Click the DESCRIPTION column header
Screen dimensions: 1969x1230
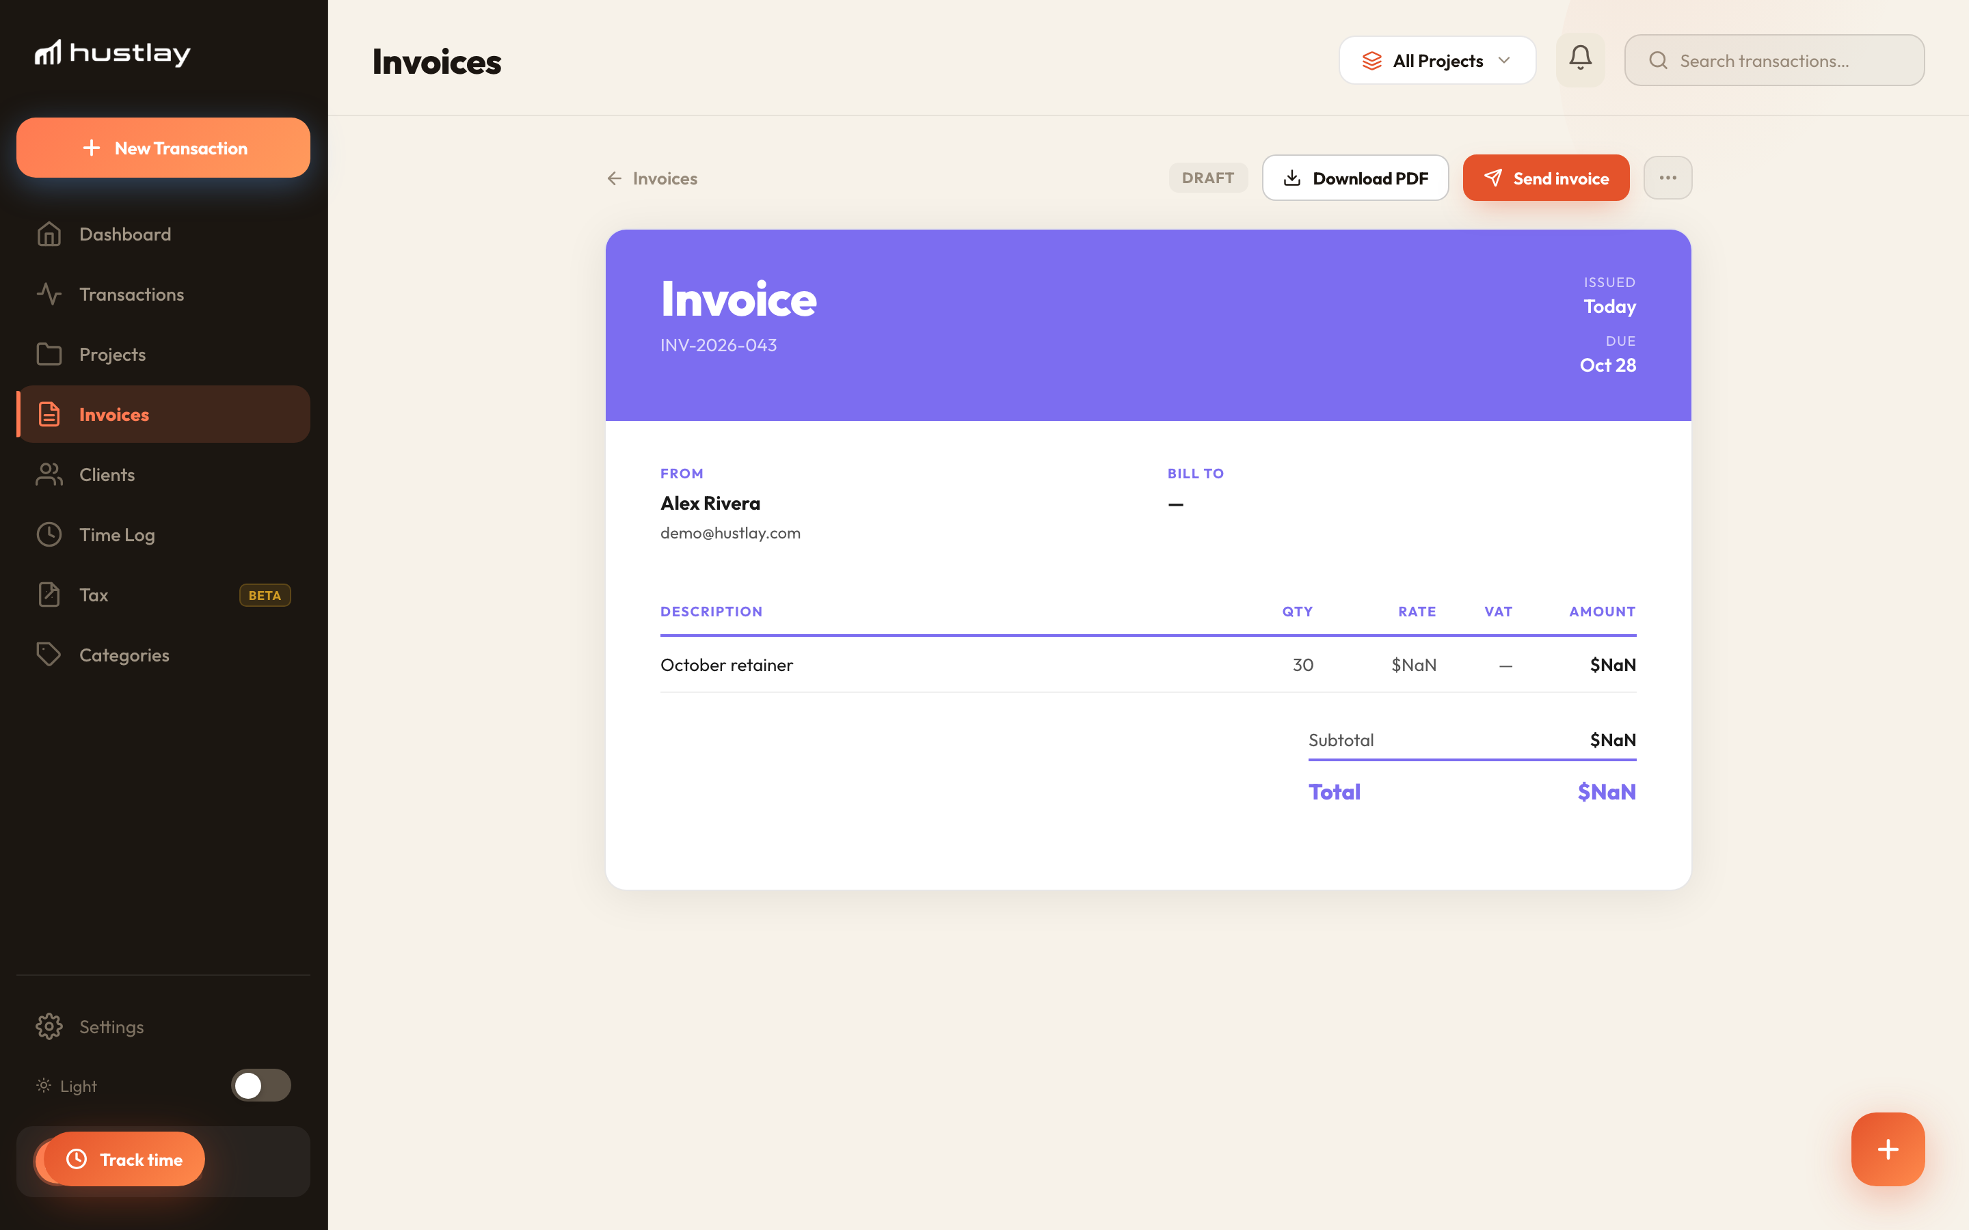(711, 611)
